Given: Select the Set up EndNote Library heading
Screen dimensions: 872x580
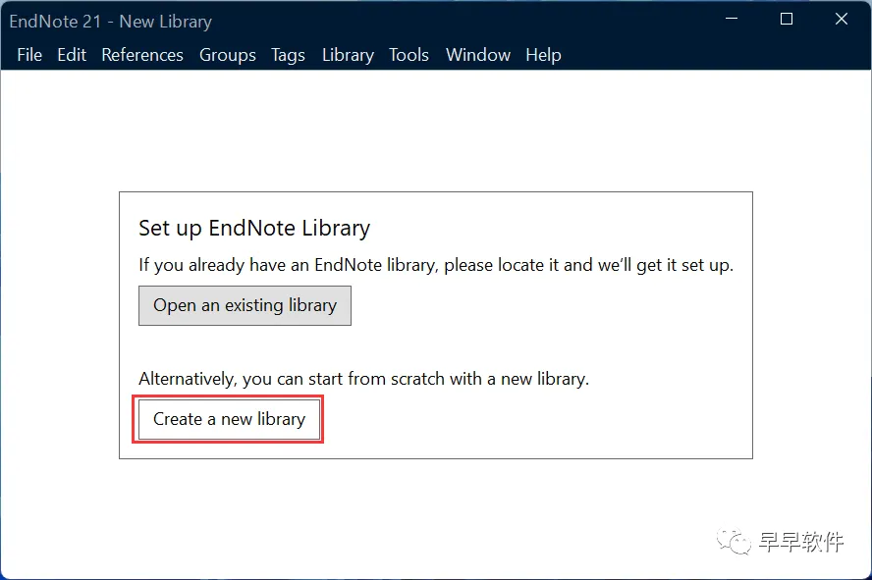Looking at the screenshot, I should click(x=254, y=228).
